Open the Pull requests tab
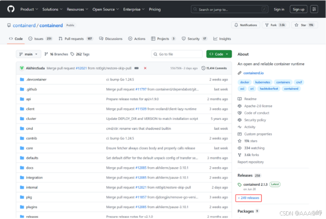 [76, 39]
